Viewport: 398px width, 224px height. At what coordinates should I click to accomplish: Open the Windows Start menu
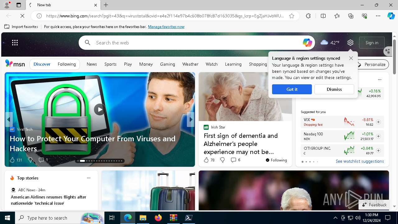click(7, 218)
